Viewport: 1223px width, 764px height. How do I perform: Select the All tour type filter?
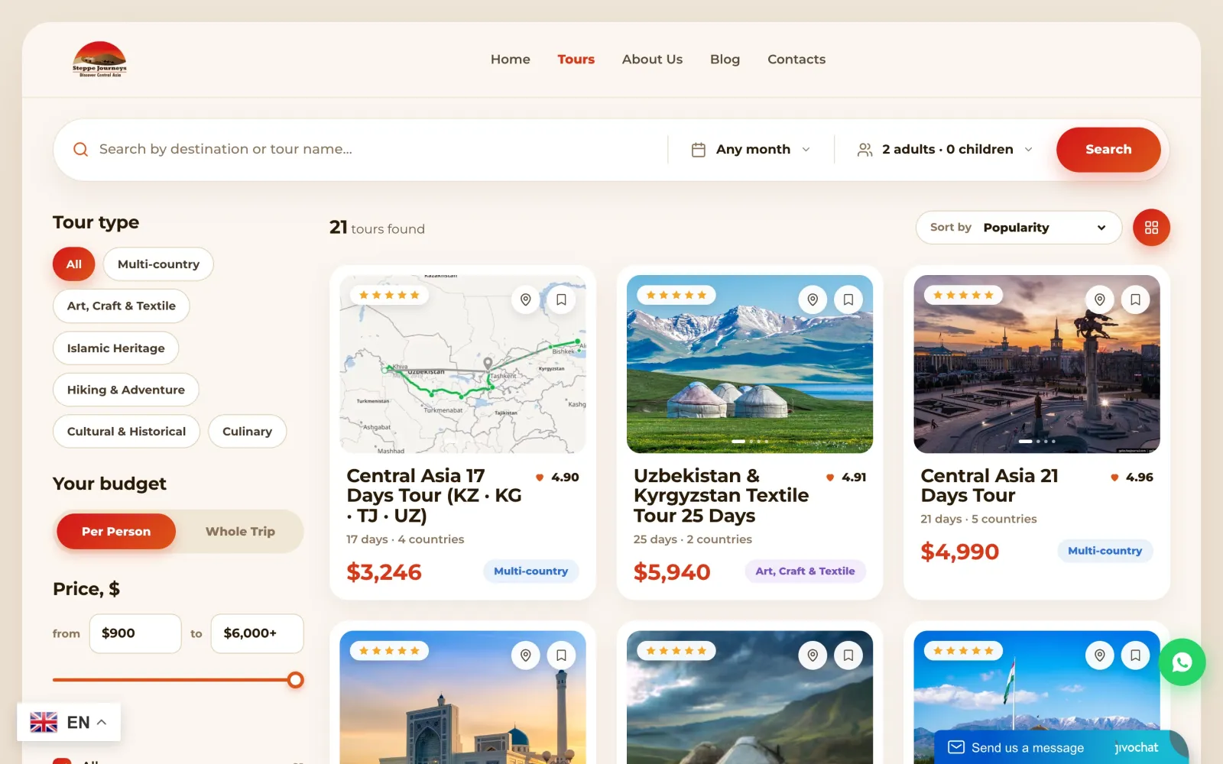pos(73,264)
